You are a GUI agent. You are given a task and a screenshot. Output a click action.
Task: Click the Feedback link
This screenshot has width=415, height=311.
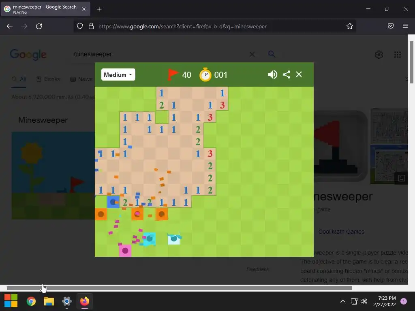coord(257,269)
